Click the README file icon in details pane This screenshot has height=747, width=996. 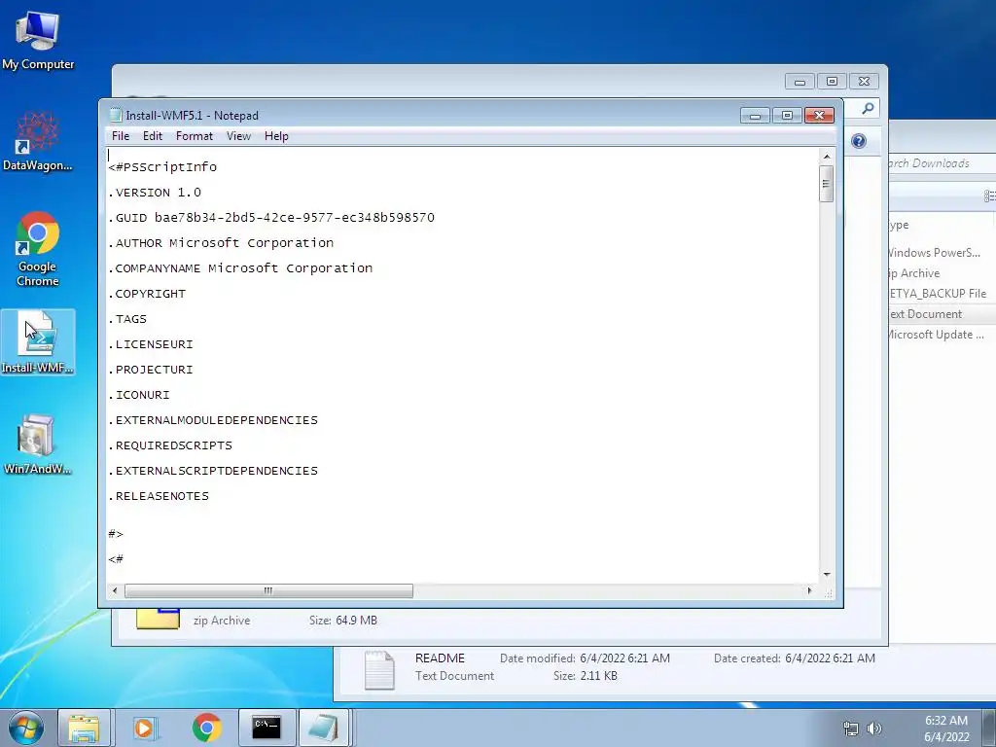pyautogui.click(x=379, y=670)
